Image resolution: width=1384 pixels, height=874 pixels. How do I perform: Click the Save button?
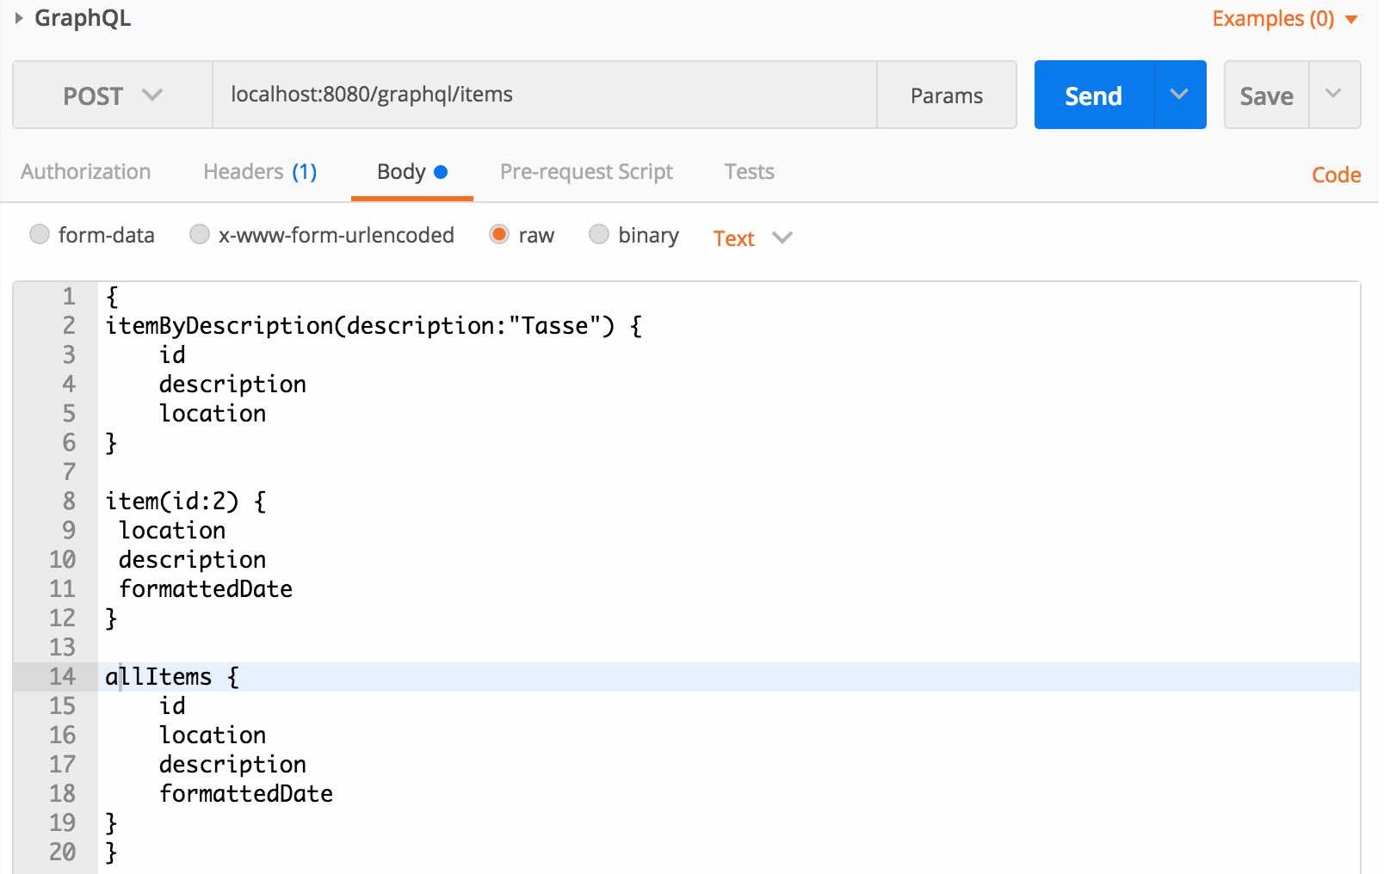click(x=1266, y=95)
